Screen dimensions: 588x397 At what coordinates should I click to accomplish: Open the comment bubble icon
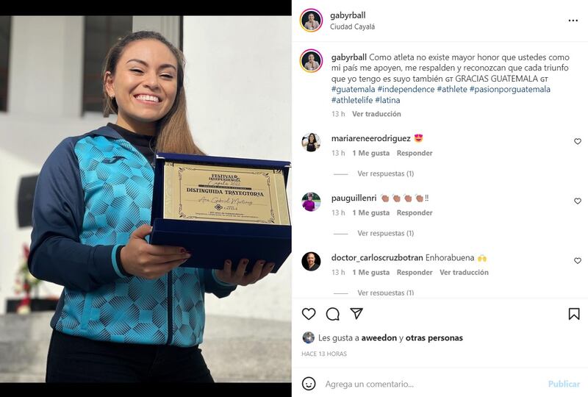(333, 314)
